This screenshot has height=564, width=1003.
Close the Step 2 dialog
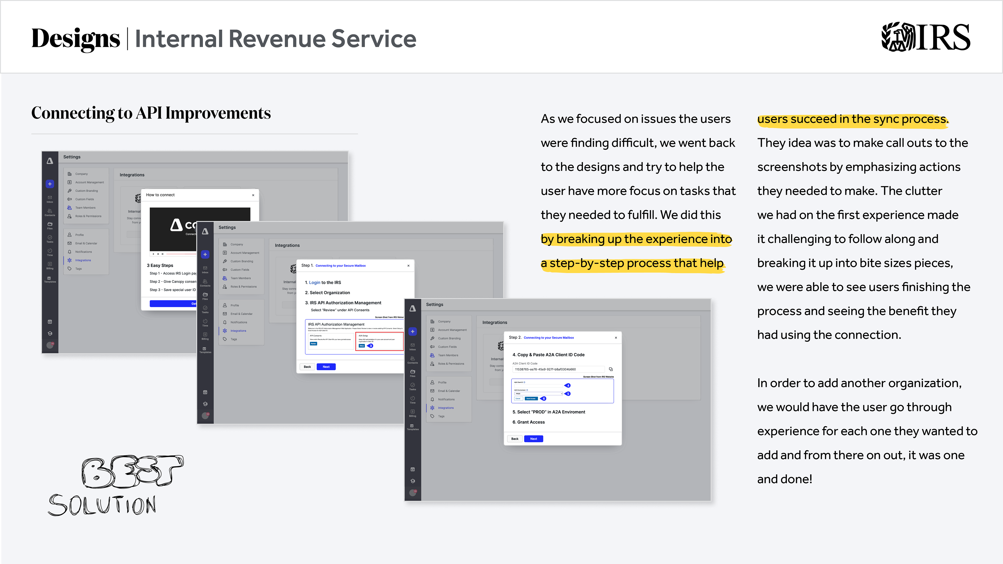616,338
